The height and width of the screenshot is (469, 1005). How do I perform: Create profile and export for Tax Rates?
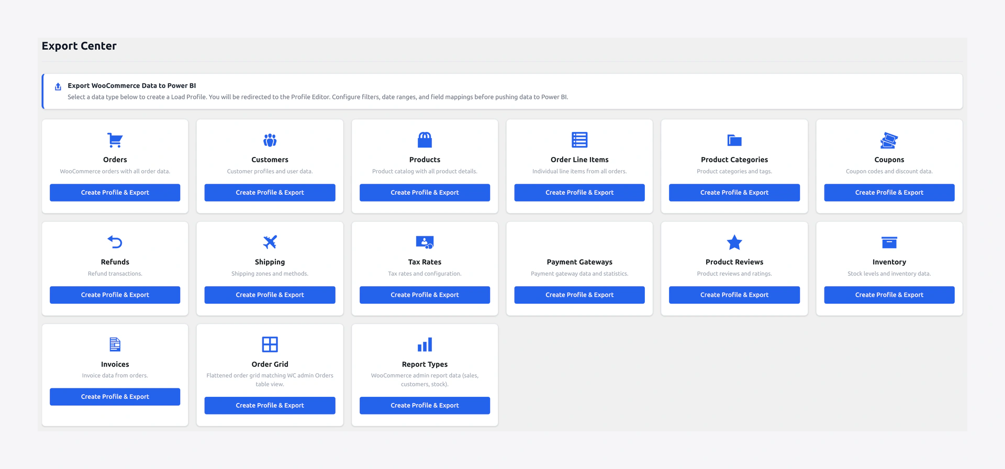pyautogui.click(x=425, y=295)
